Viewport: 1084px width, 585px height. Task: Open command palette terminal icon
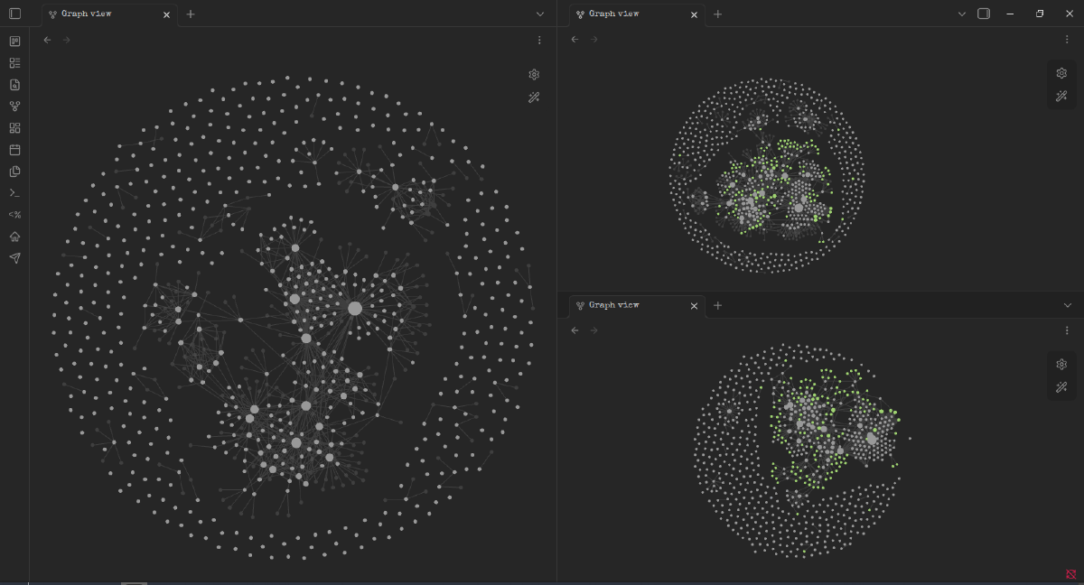[14, 193]
